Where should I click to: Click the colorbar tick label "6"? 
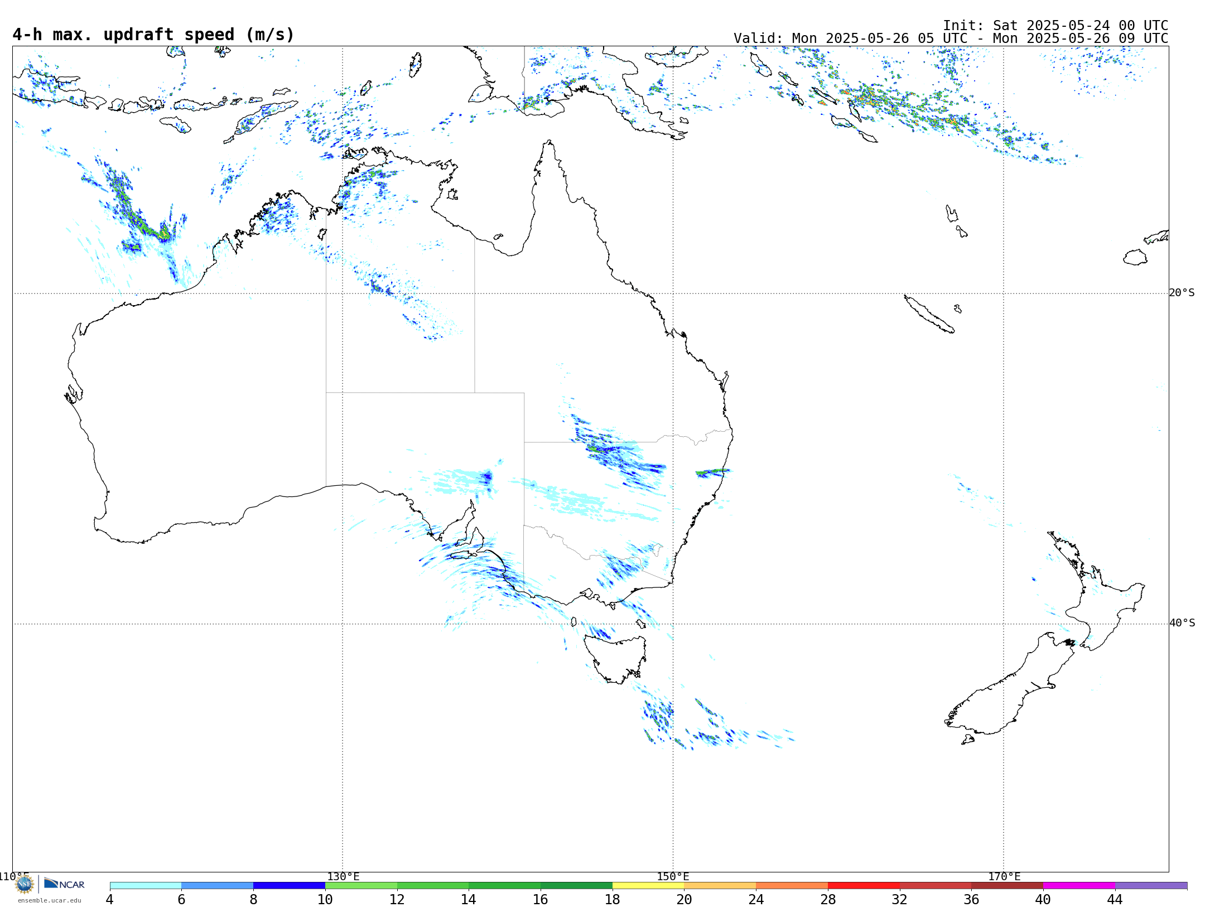(x=181, y=900)
